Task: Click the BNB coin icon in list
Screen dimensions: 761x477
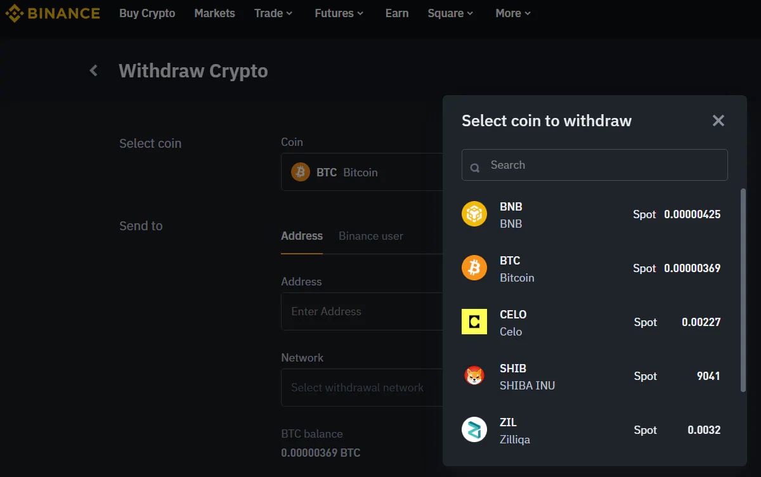Action: tap(474, 214)
